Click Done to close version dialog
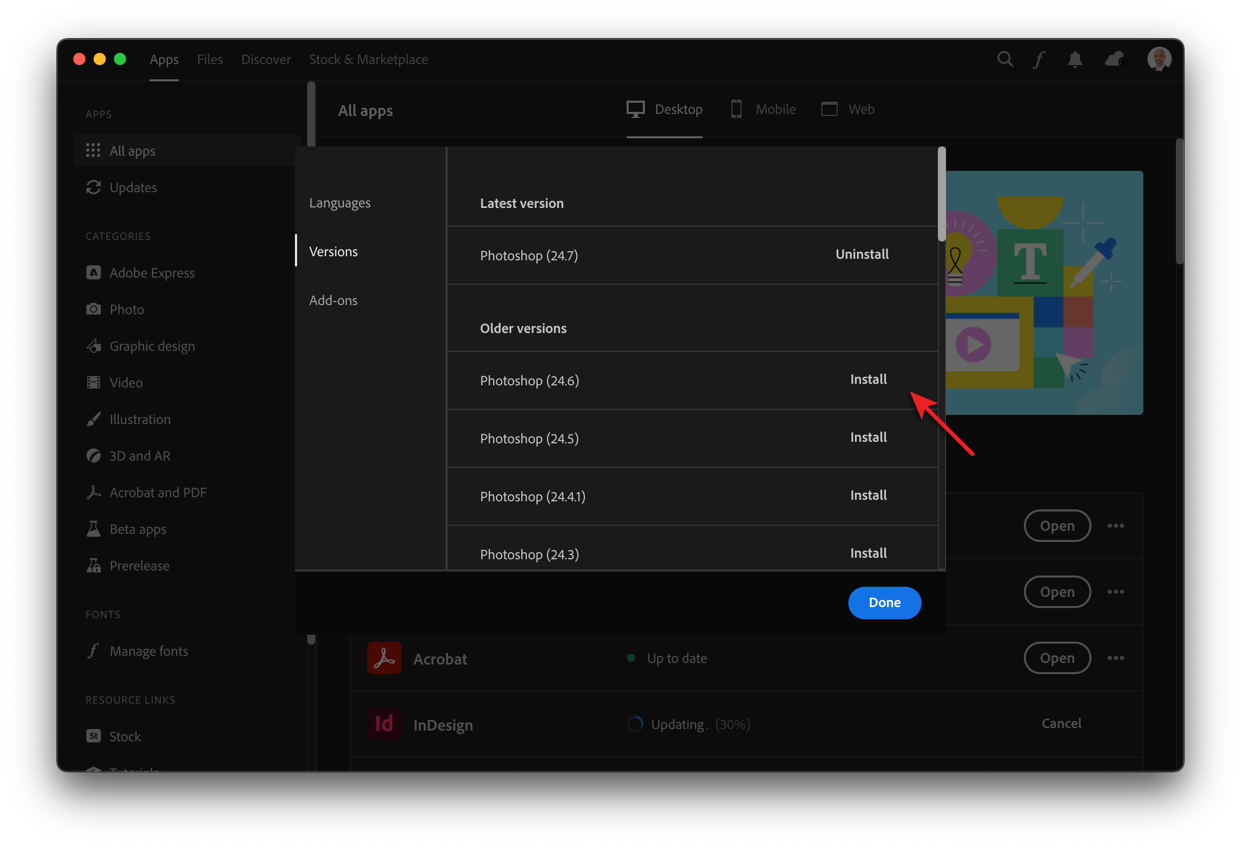 (x=883, y=602)
